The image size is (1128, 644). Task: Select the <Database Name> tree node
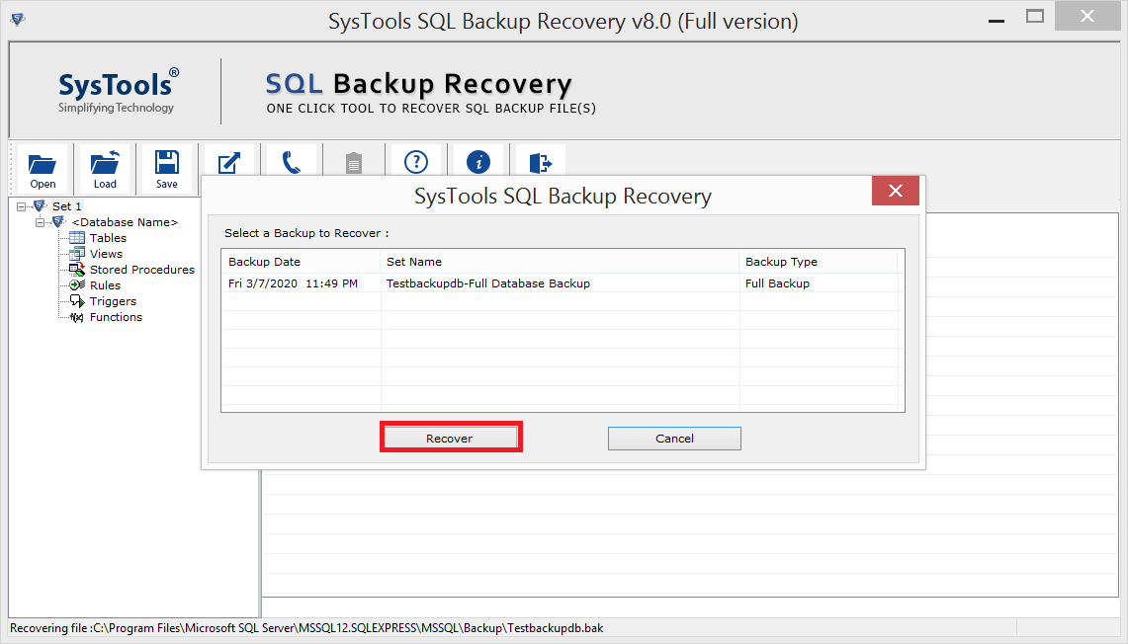click(x=125, y=222)
